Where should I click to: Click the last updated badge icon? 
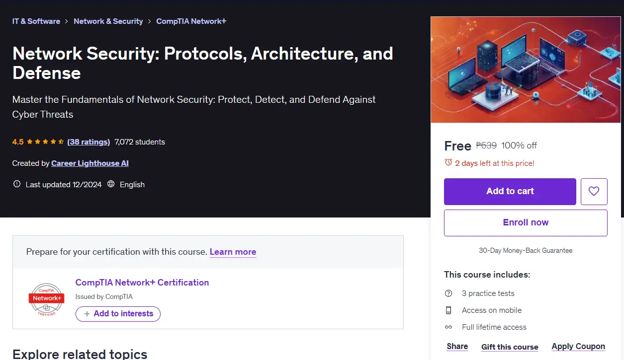click(16, 184)
